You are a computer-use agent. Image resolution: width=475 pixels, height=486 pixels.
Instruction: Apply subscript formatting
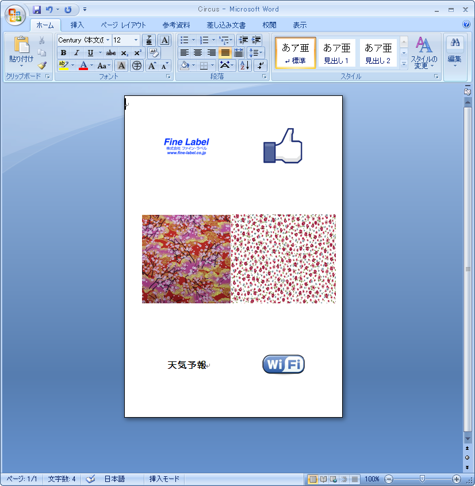click(x=124, y=53)
